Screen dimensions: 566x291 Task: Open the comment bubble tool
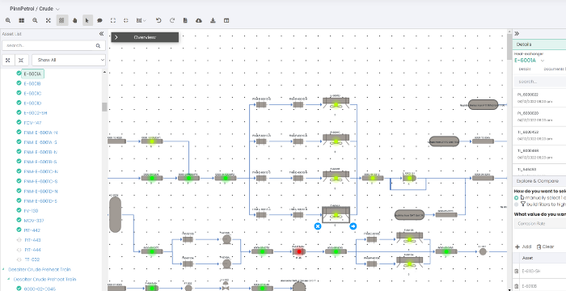pos(100,20)
